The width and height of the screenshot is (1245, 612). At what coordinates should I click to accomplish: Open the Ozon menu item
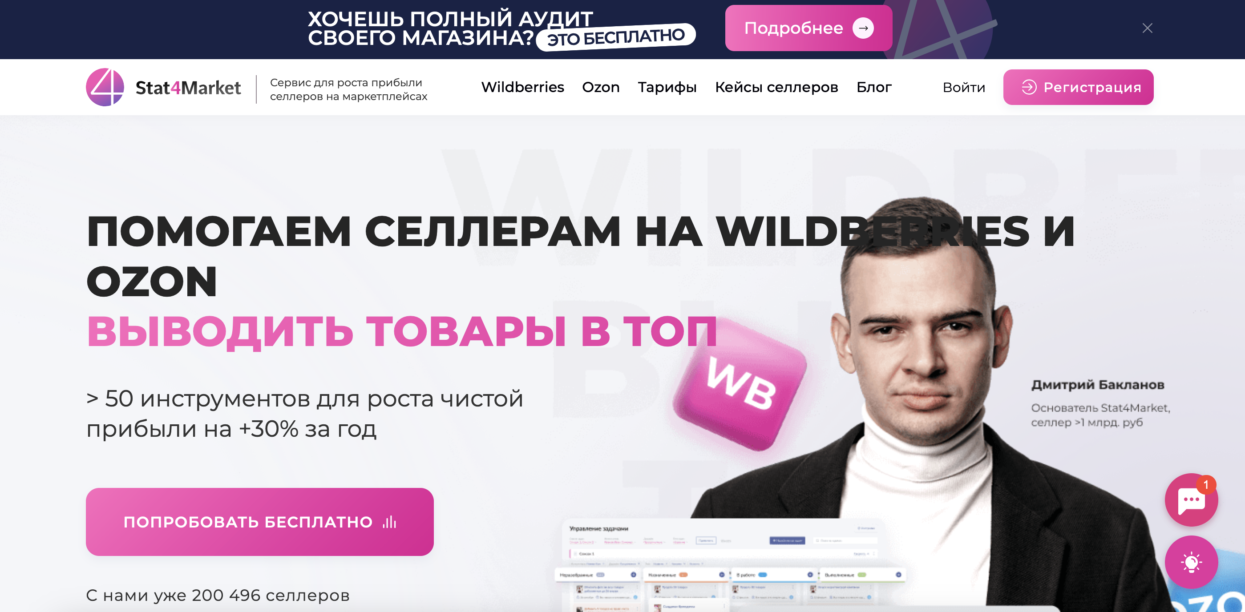tap(601, 87)
